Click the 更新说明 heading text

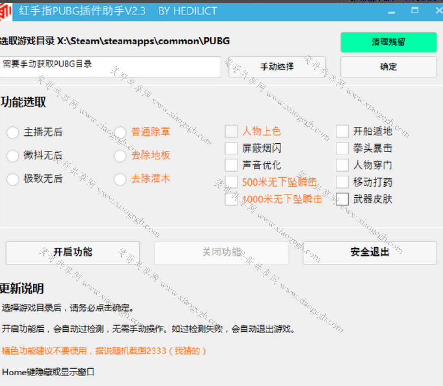click(22, 288)
